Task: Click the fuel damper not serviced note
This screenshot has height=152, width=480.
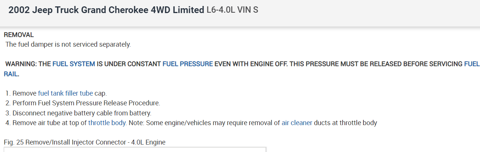Action: 68,44
